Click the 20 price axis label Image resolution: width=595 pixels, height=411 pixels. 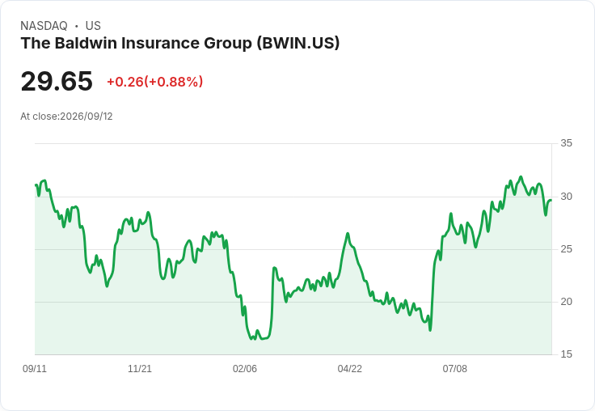tap(566, 302)
